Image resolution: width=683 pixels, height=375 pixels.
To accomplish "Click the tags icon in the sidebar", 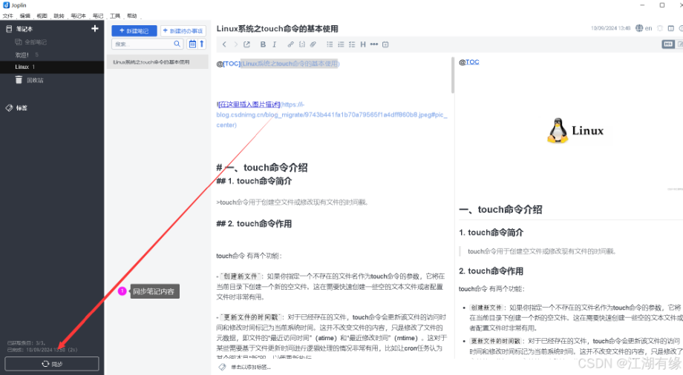I will (x=9, y=108).
